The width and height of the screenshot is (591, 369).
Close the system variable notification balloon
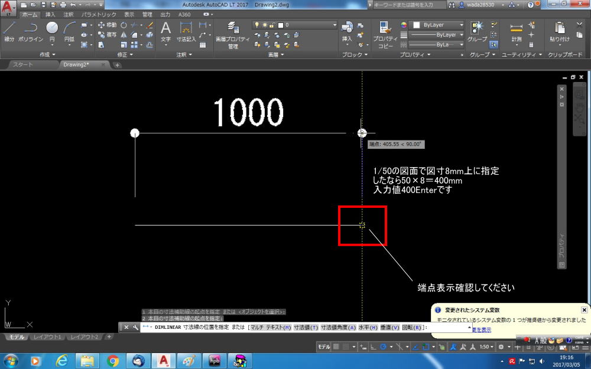coord(584,310)
